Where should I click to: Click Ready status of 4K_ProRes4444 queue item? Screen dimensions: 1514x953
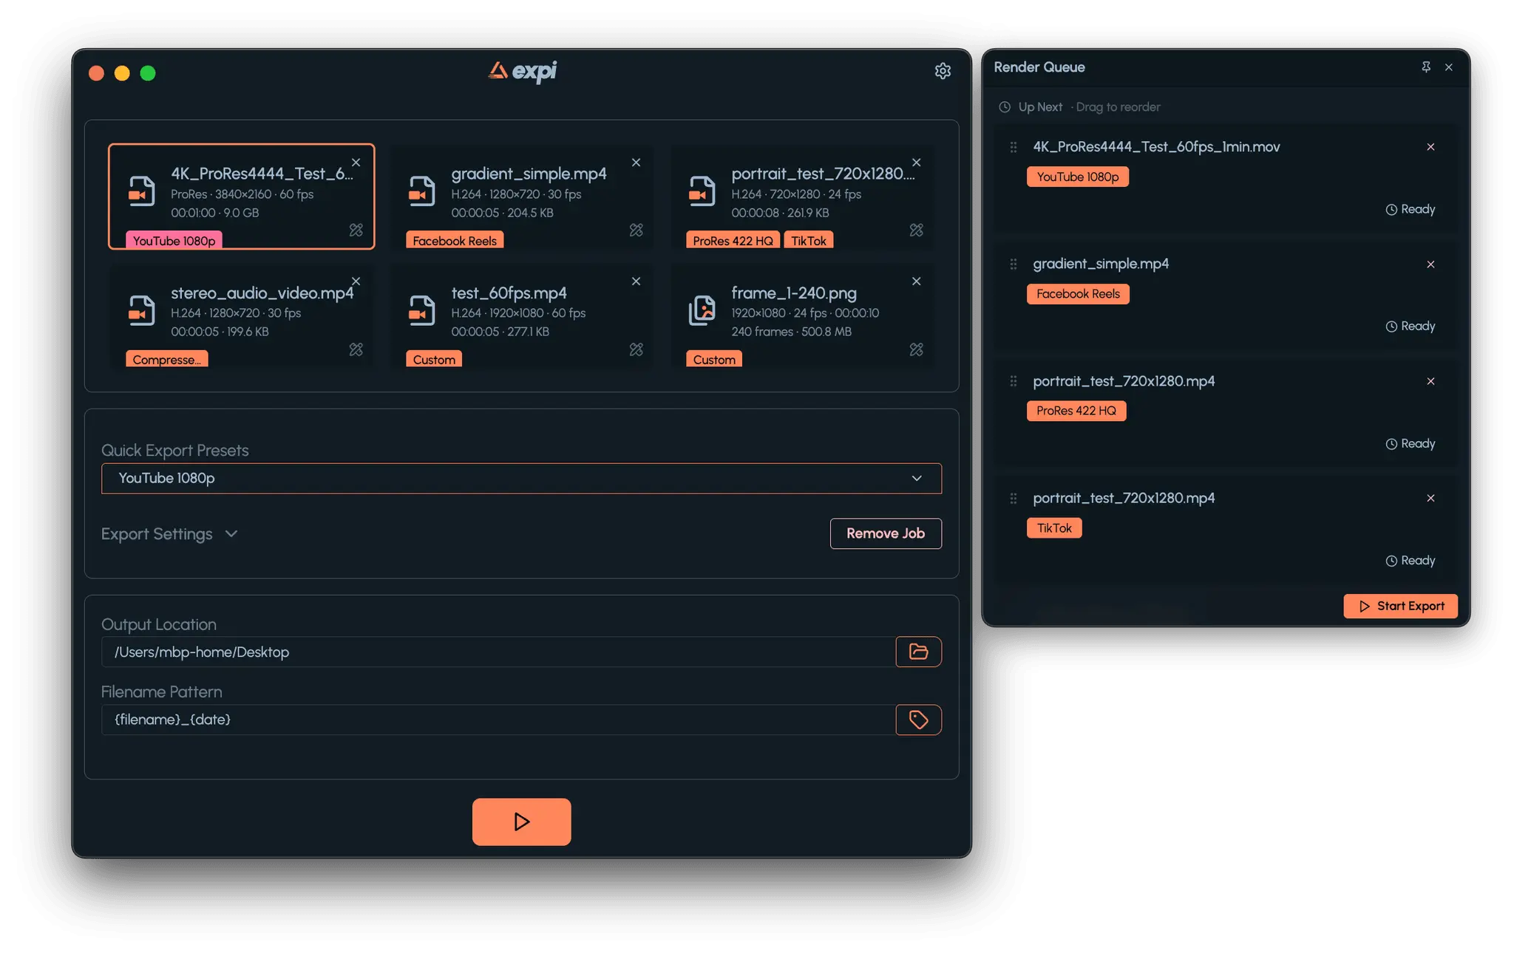pos(1410,210)
